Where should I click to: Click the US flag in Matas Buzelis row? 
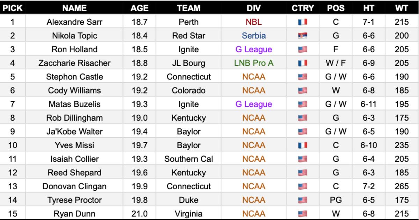point(302,104)
